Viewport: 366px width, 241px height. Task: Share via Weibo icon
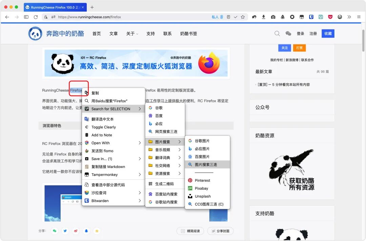pyautogui.click(x=76, y=231)
